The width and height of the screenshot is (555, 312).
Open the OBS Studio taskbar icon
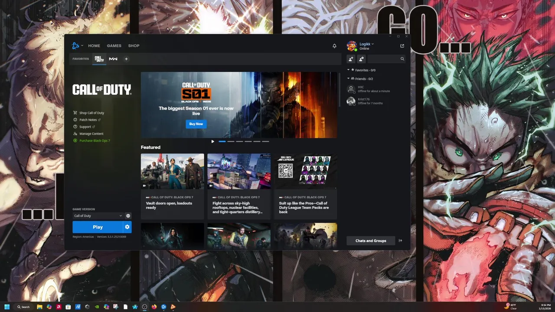[x=144, y=307]
